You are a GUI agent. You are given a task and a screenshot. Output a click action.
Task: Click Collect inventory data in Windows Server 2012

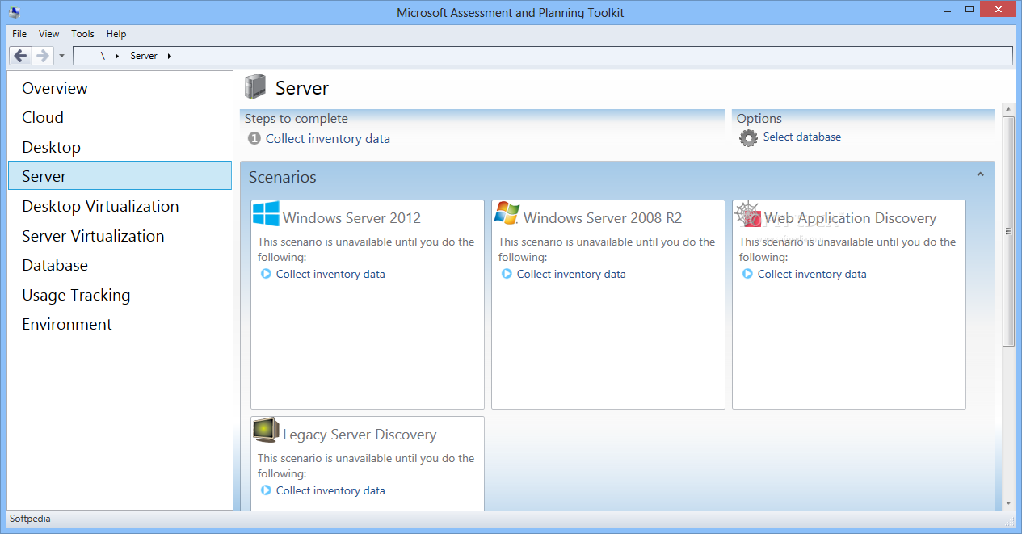pos(330,274)
